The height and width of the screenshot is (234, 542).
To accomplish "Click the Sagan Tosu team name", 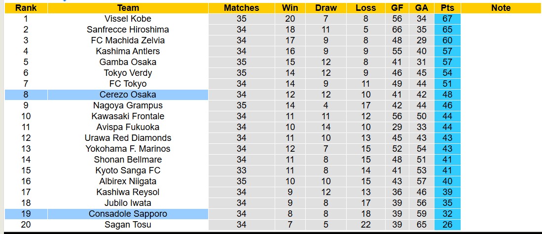I will point(128,225).
